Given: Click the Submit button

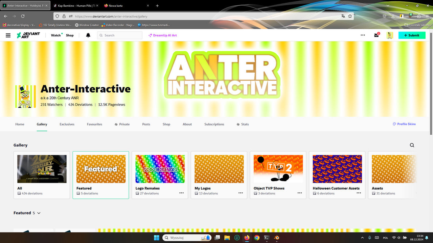Looking at the screenshot, I should [x=412, y=35].
